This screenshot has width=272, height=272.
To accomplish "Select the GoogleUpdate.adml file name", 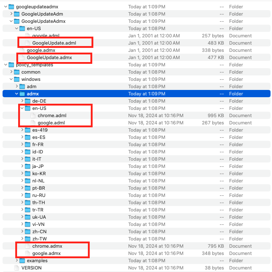I will point(54,43).
